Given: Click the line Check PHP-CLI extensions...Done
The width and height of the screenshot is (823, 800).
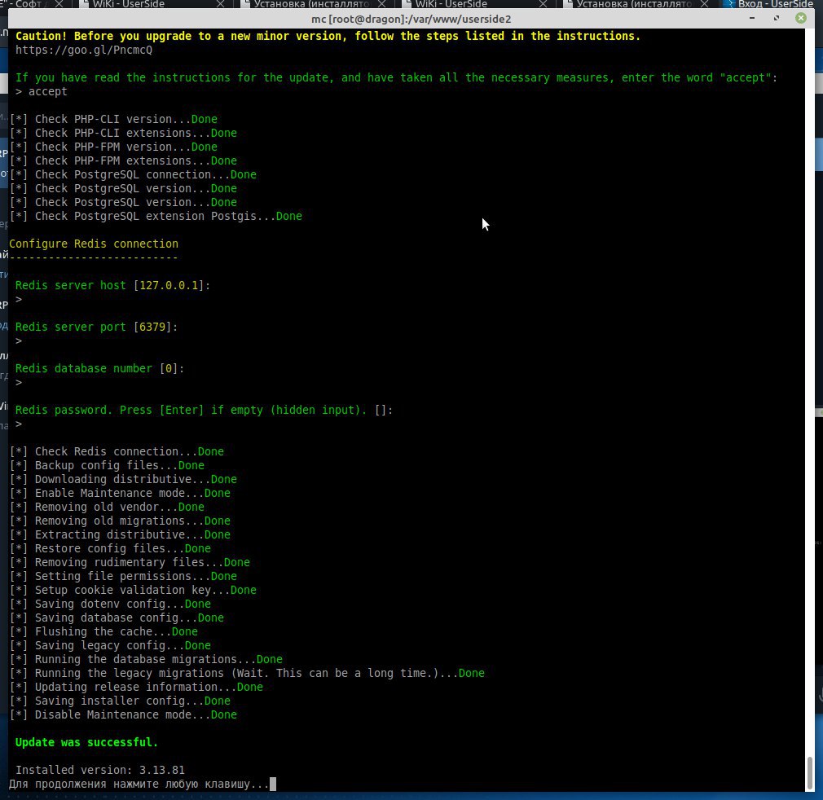Looking at the screenshot, I should pos(123,133).
